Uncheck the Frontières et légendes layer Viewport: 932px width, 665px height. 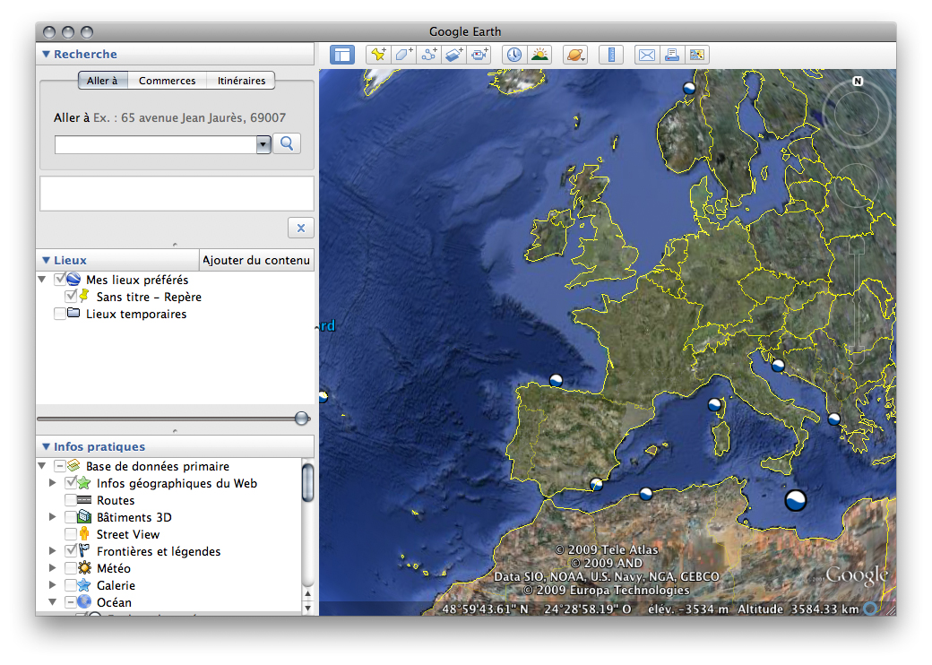click(x=71, y=551)
